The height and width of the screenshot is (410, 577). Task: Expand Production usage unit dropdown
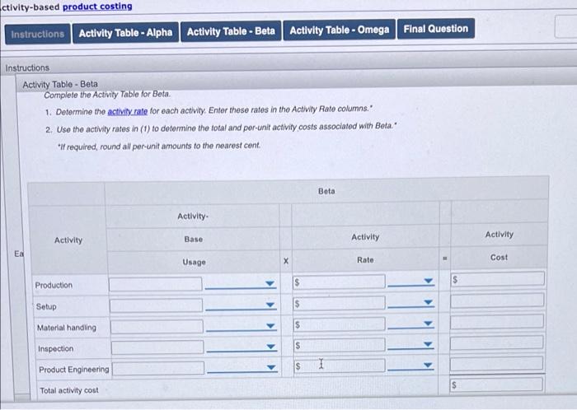[241, 283]
